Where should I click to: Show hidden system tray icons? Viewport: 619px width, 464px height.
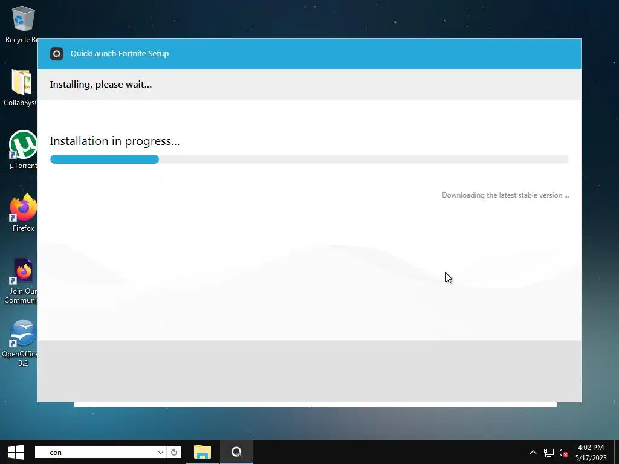pos(533,453)
